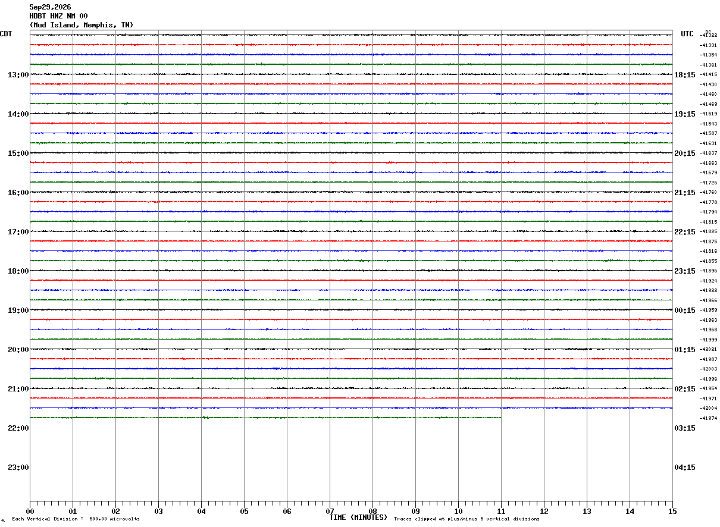Screen dimensions: 720x527
Task: Click the CDT column header
Action: 6,34
